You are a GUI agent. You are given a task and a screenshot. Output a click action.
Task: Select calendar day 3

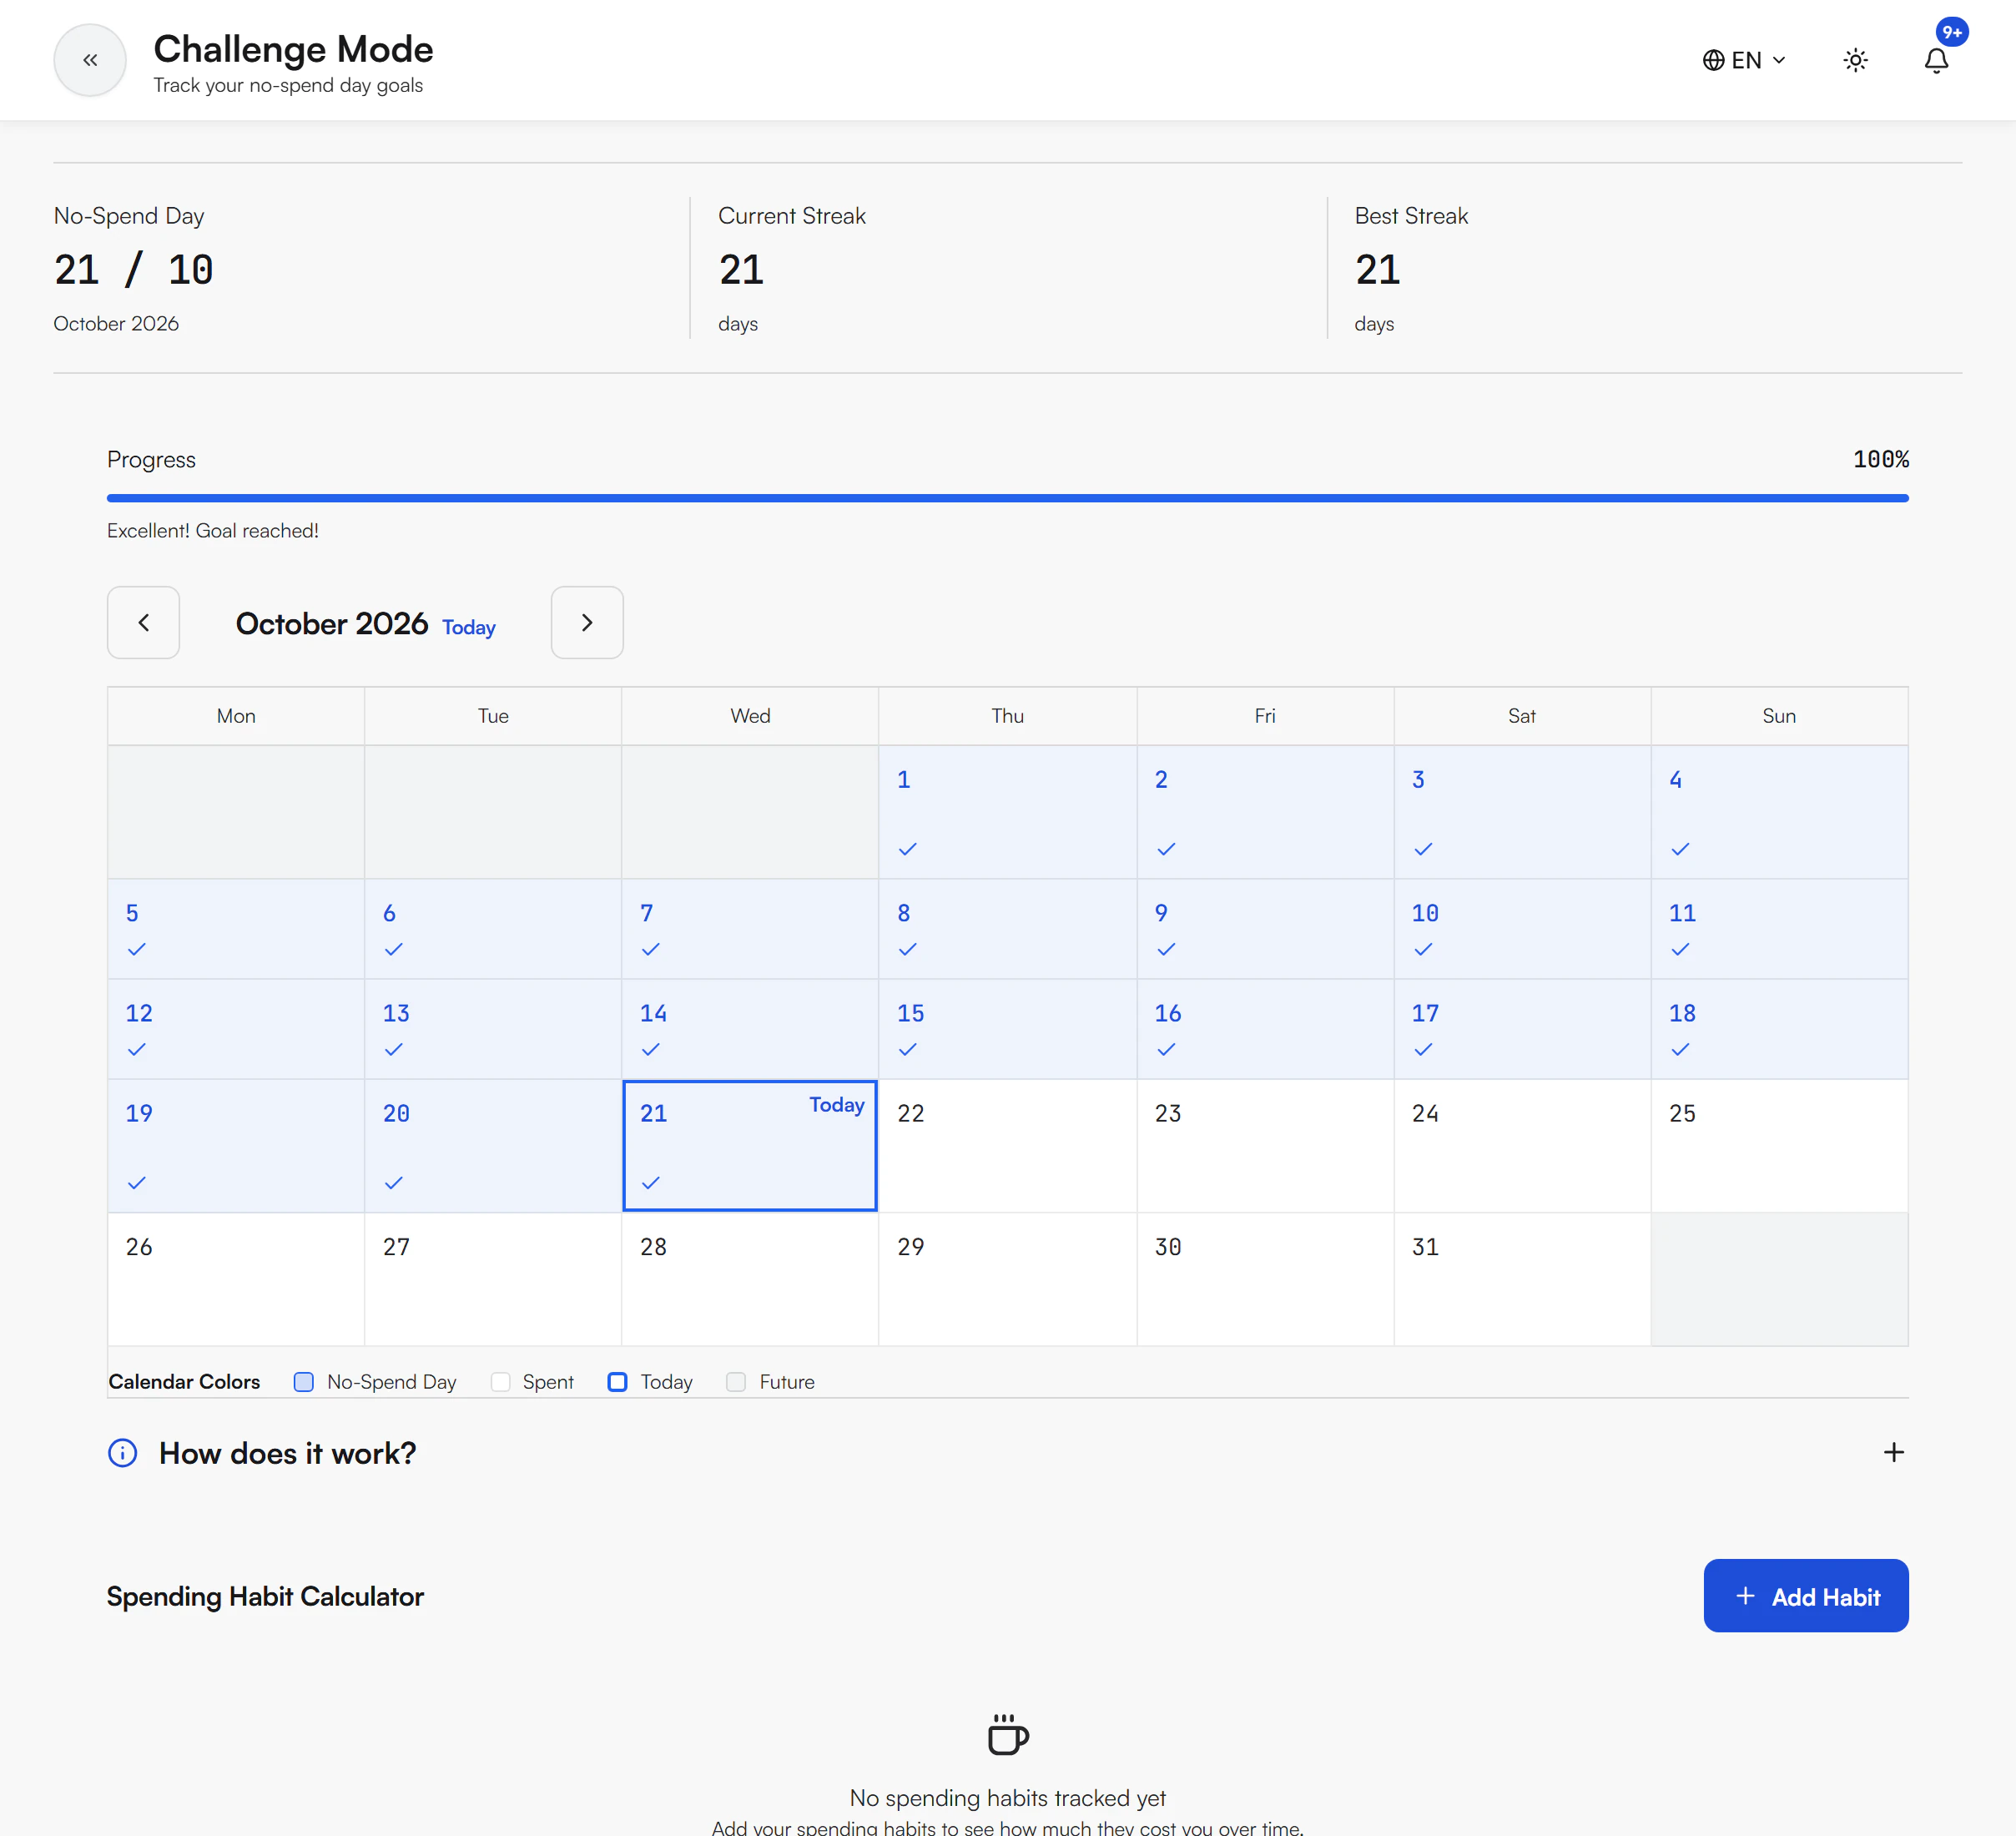pyautogui.click(x=1521, y=812)
